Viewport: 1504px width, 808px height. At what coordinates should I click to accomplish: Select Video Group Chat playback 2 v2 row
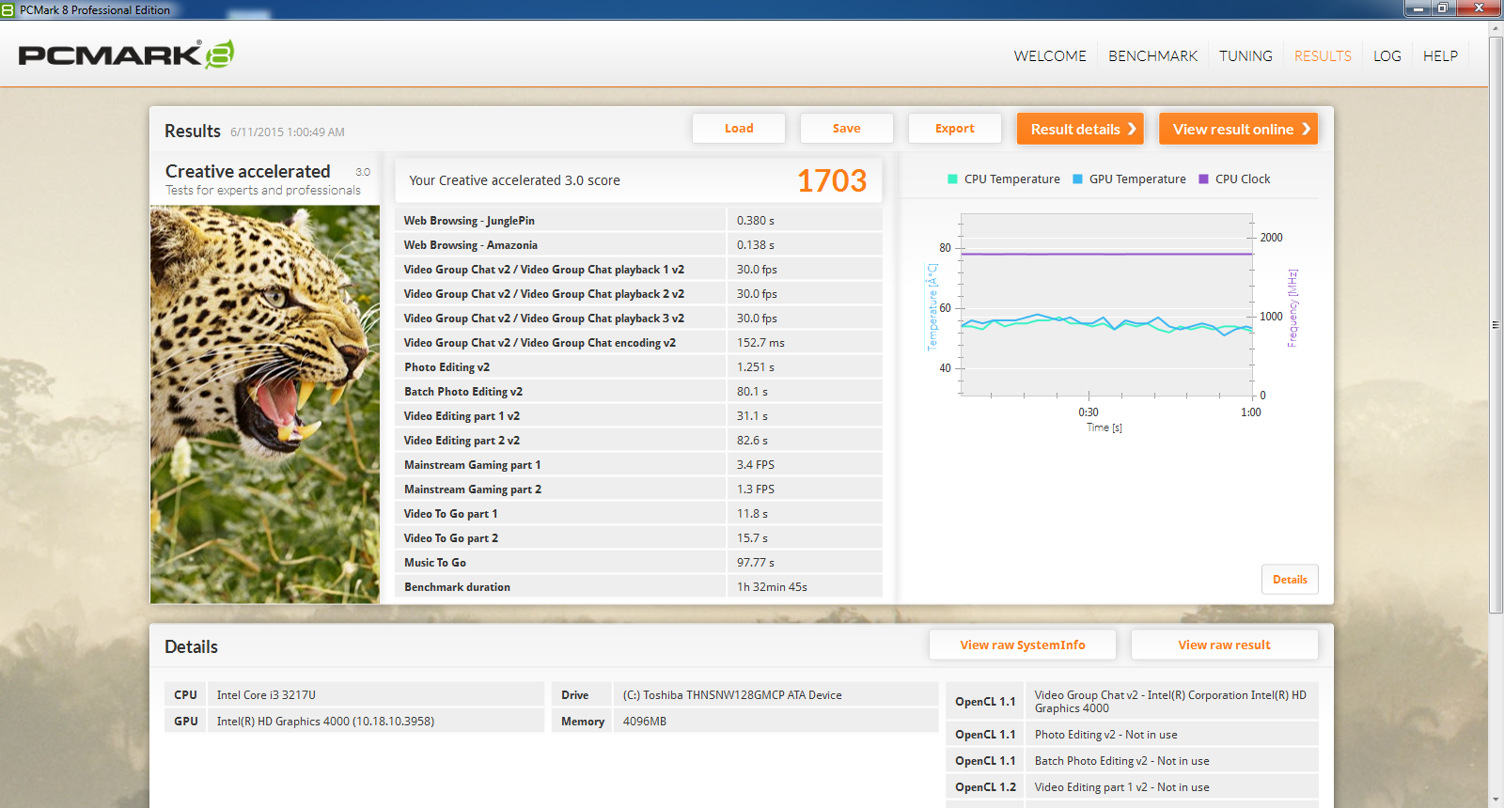[x=638, y=294]
